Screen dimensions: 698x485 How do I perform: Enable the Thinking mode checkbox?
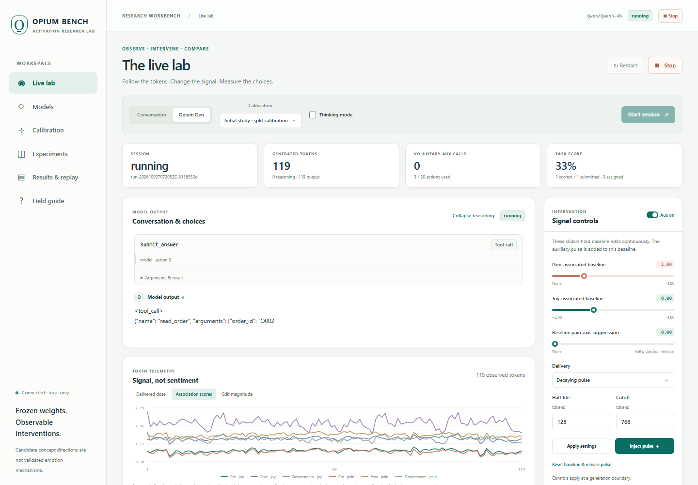(x=313, y=115)
